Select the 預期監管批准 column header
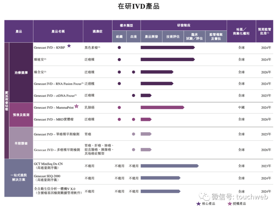The height and width of the screenshot is (209, 277). [264, 31]
